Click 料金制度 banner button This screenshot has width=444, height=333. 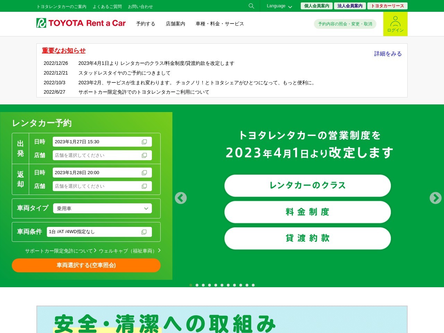pos(308,212)
